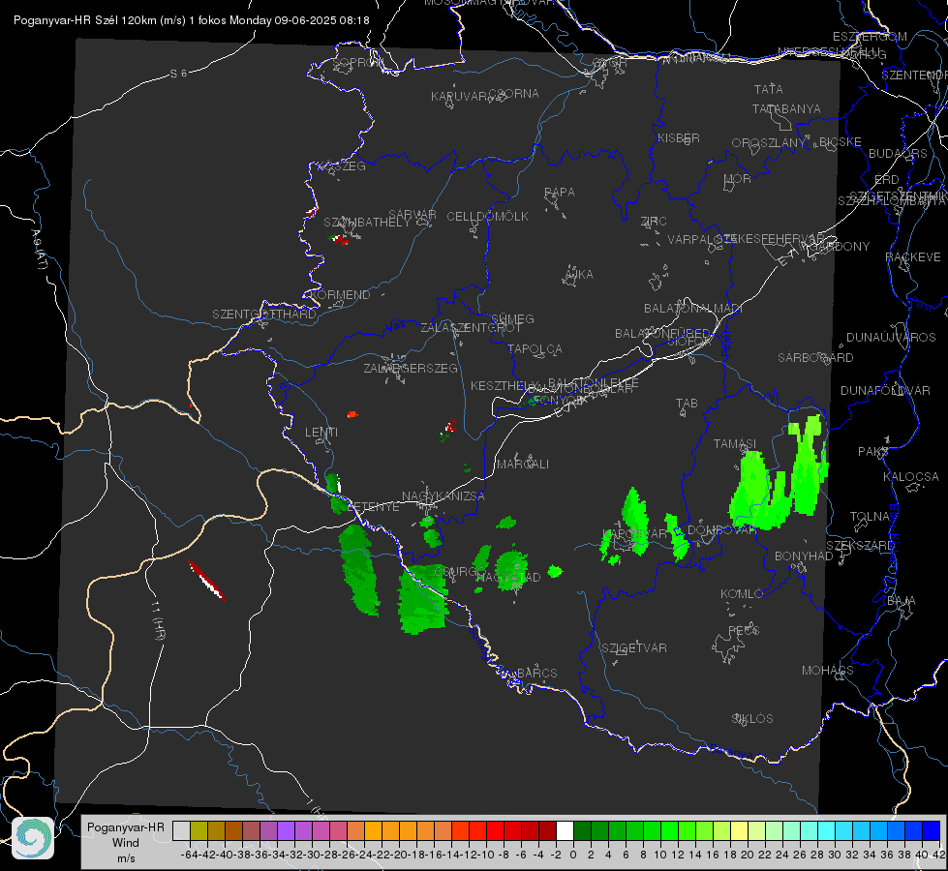
Task: Select the CELLDOMOLK label
Action: (487, 217)
